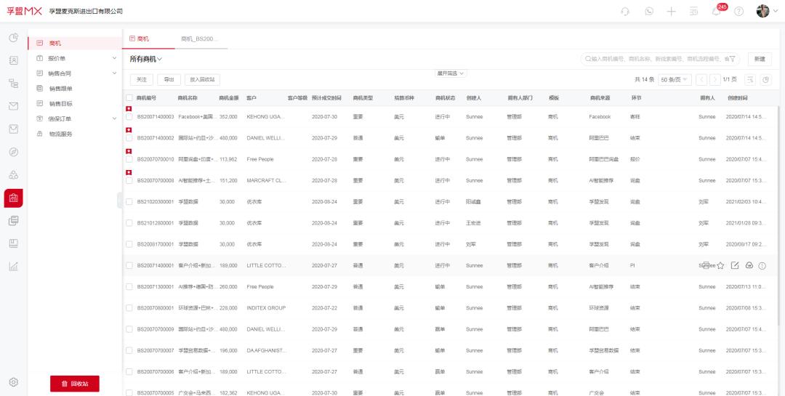Click the WhatsApp icon in header
The height and width of the screenshot is (396, 785).
pyautogui.click(x=649, y=12)
